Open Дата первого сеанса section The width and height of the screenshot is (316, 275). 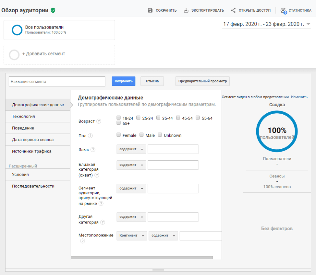click(x=38, y=140)
